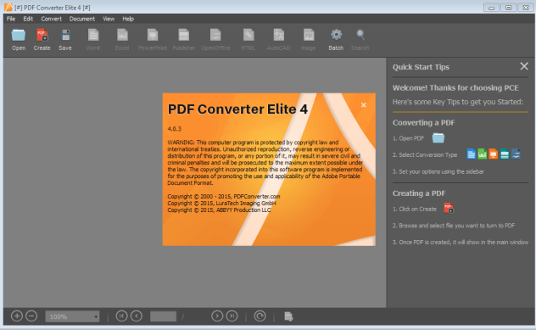This screenshot has width=536, height=330.
Task: Click the rotate page icon in bottom bar
Action: (x=260, y=316)
